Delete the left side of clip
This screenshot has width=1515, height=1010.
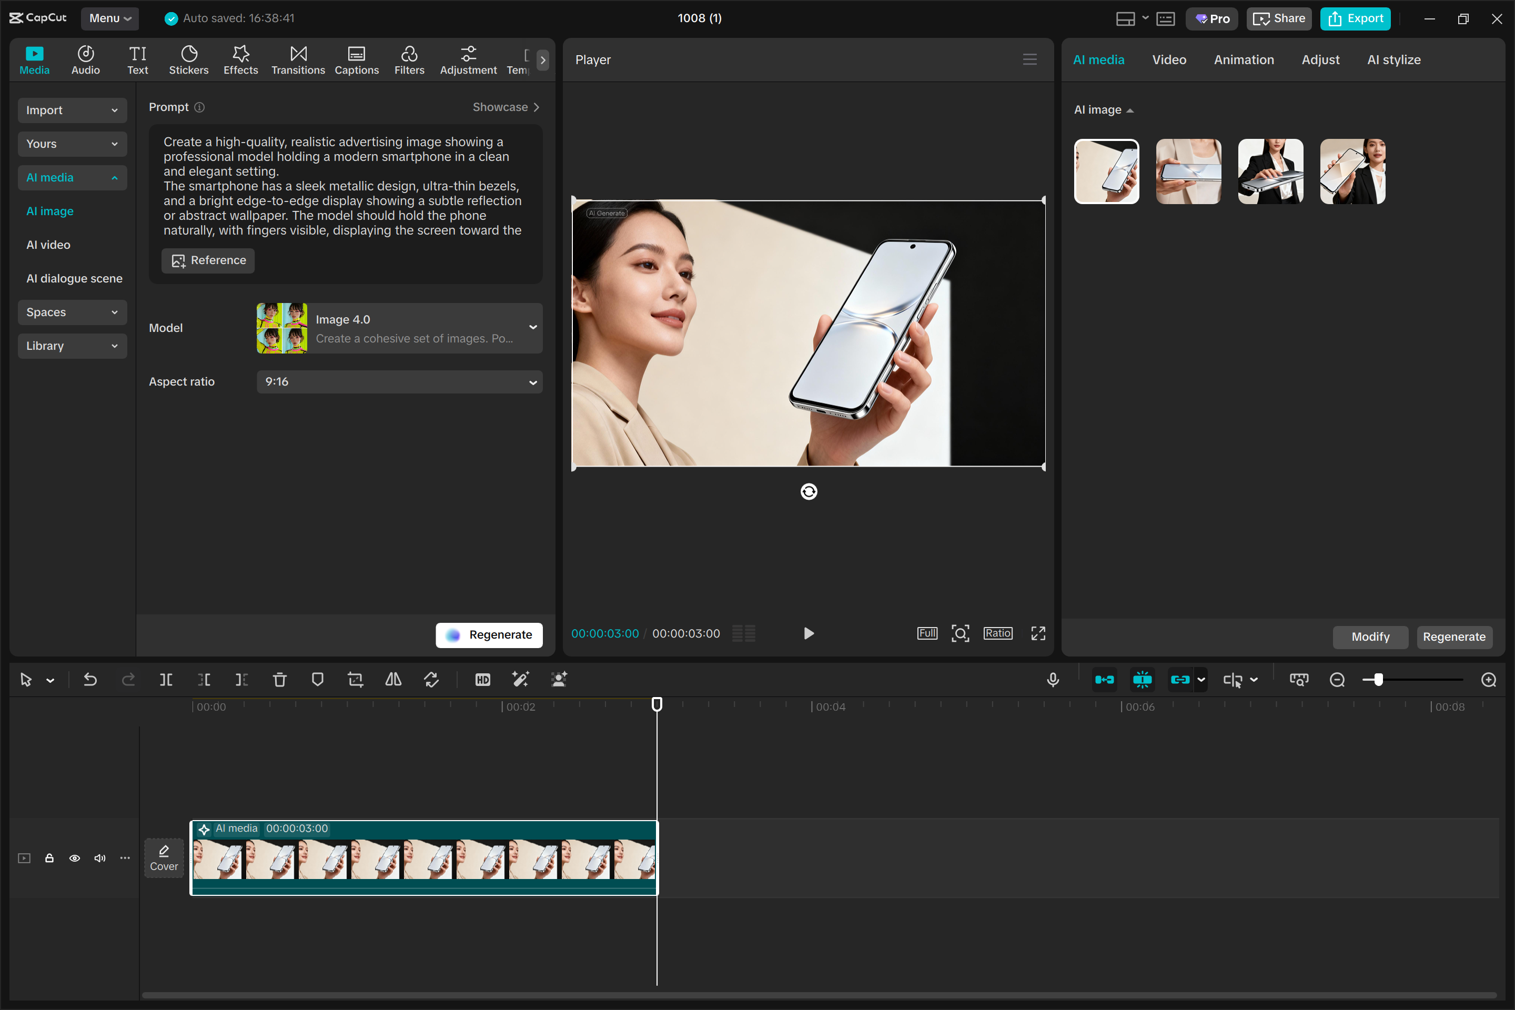[204, 680]
